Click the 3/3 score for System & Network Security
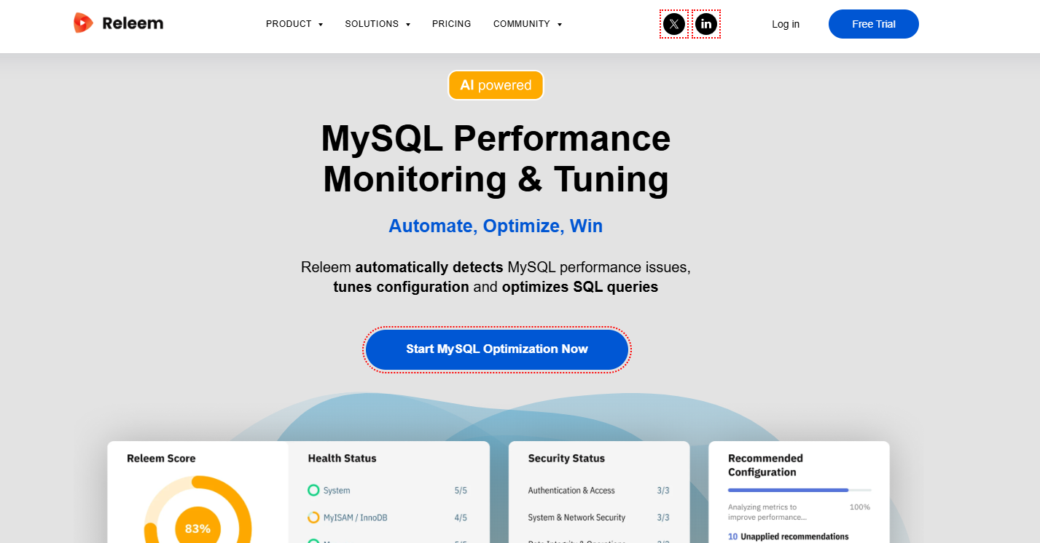This screenshot has width=1040, height=543. (x=663, y=518)
